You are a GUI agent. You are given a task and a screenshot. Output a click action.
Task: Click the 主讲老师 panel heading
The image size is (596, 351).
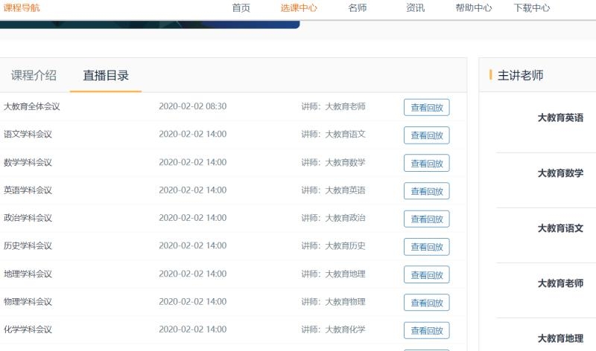(x=520, y=75)
